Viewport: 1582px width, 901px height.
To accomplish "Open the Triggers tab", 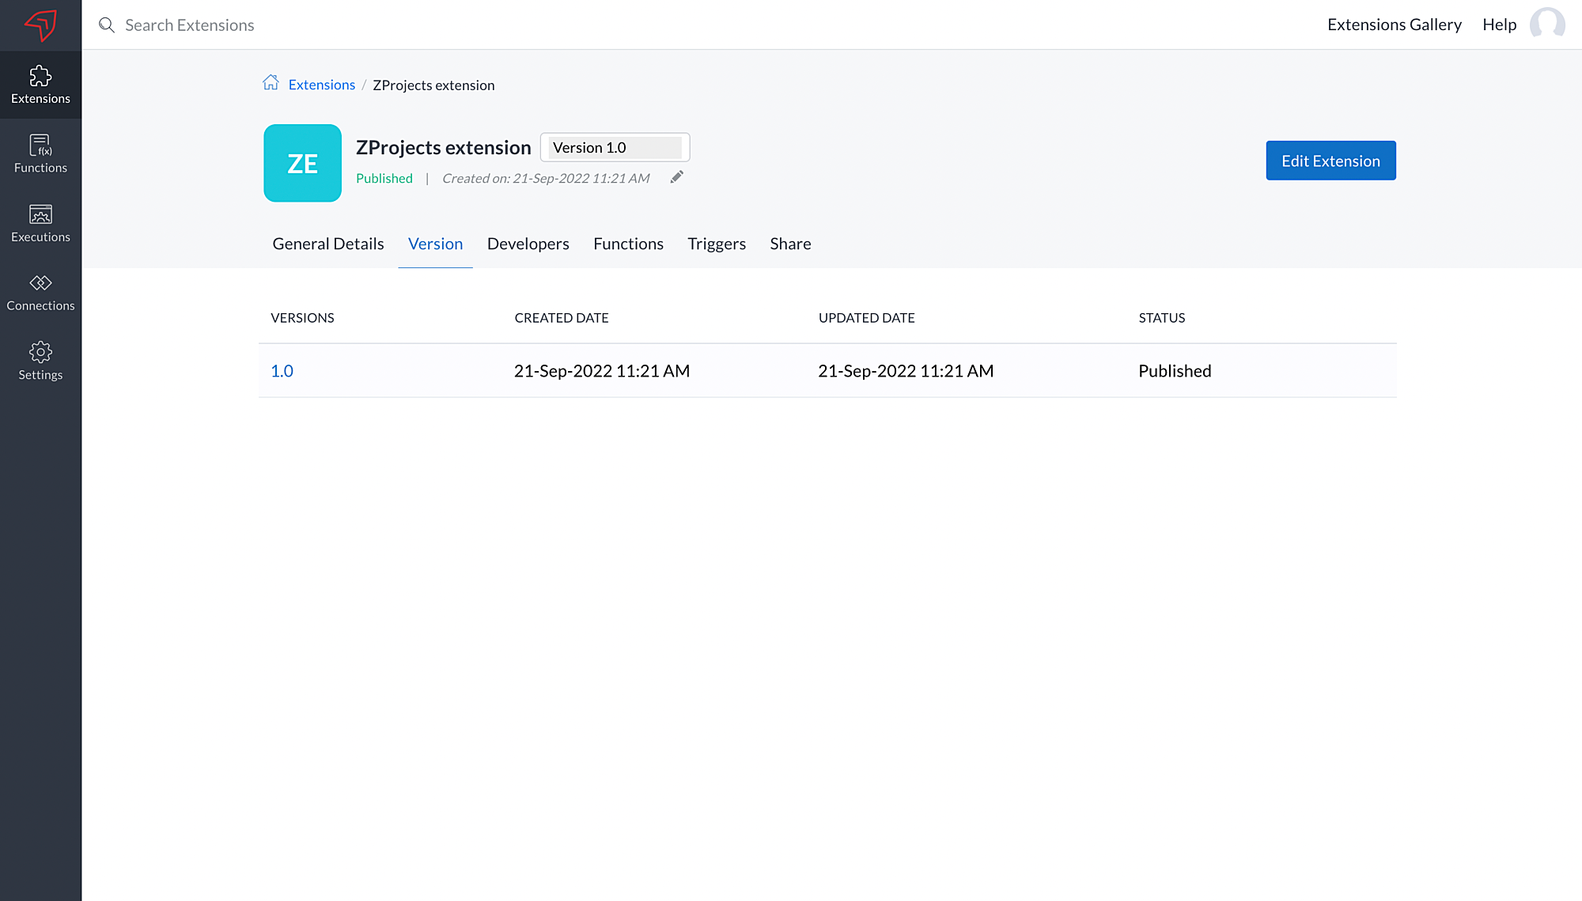I will tap(716, 244).
